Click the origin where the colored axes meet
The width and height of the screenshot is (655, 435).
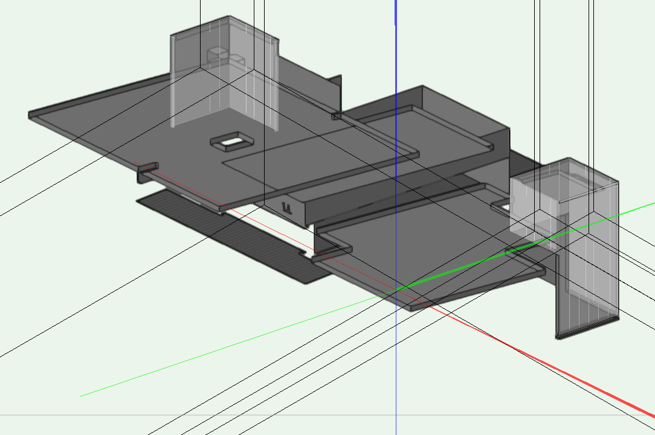pyautogui.click(x=396, y=291)
